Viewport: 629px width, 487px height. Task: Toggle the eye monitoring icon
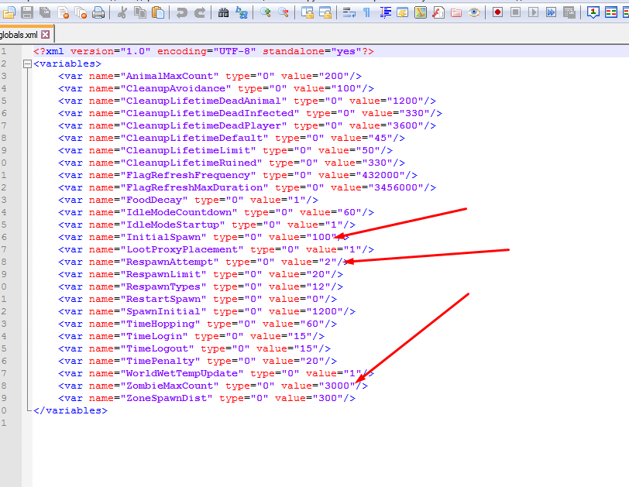tap(474, 13)
